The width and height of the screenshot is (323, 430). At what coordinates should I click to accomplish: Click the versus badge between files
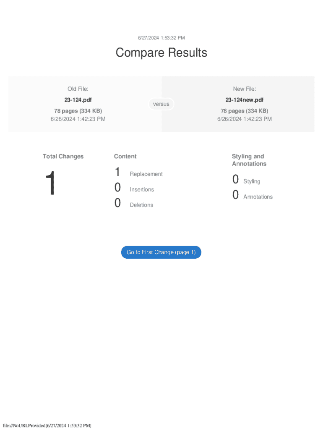coord(161,104)
